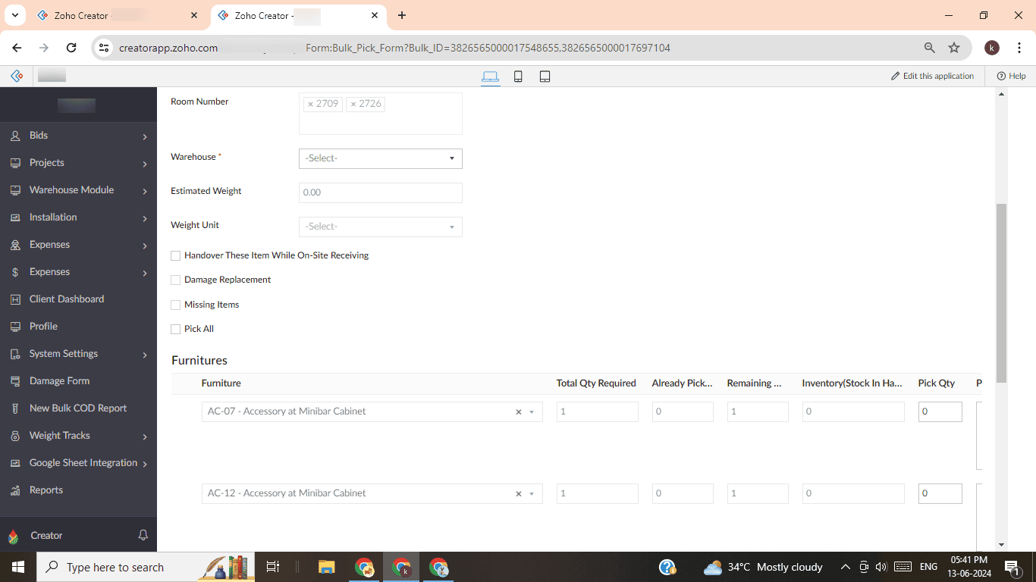1036x582 pixels.
Task: Open the Weight Unit dropdown
Action: [x=380, y=227]
